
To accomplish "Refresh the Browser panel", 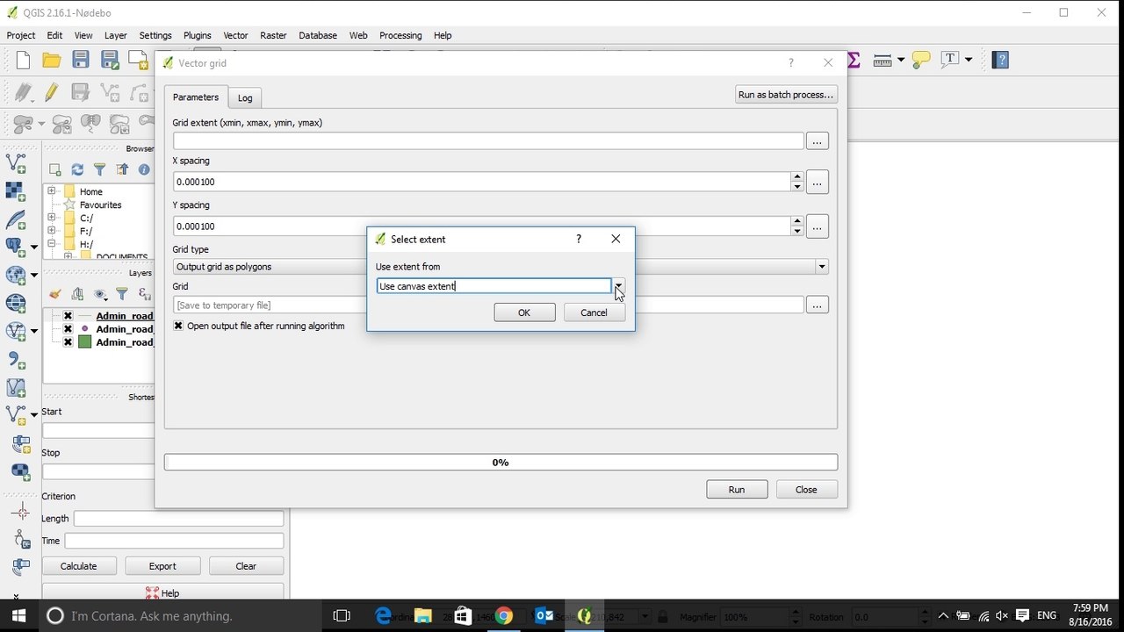I will pos(77,170).
